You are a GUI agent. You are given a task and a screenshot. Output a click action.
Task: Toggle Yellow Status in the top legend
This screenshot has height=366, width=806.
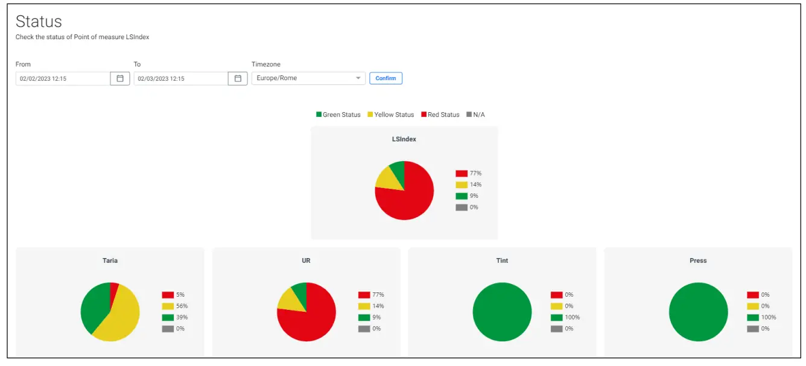point(391,115)
